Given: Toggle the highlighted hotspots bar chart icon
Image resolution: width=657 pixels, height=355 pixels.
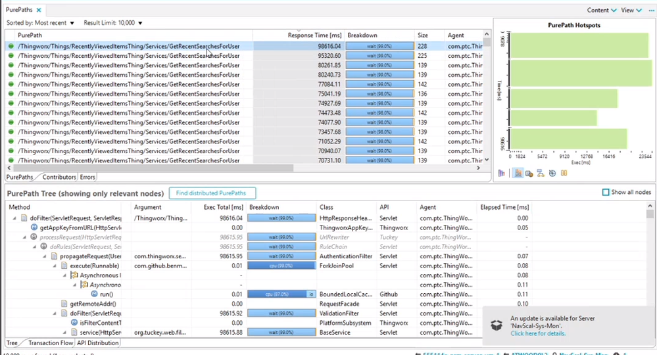Looking at the screenshot, I should click(518, 174).
